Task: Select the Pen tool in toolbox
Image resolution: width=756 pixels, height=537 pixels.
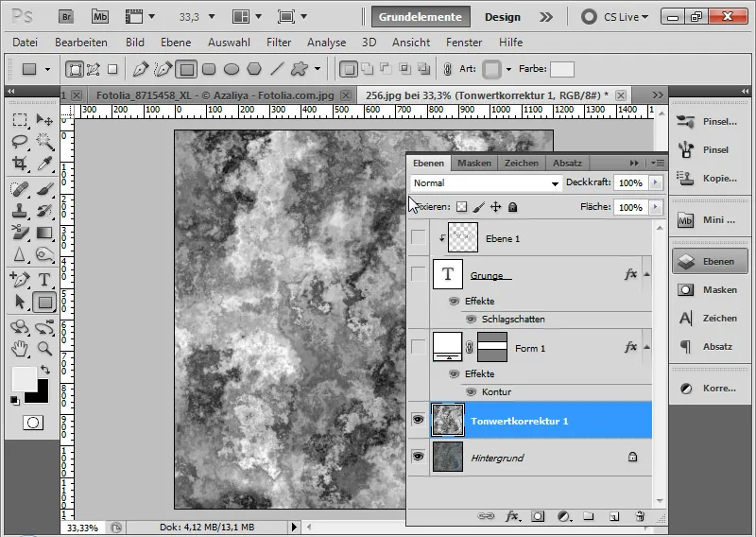Action: 20,279
